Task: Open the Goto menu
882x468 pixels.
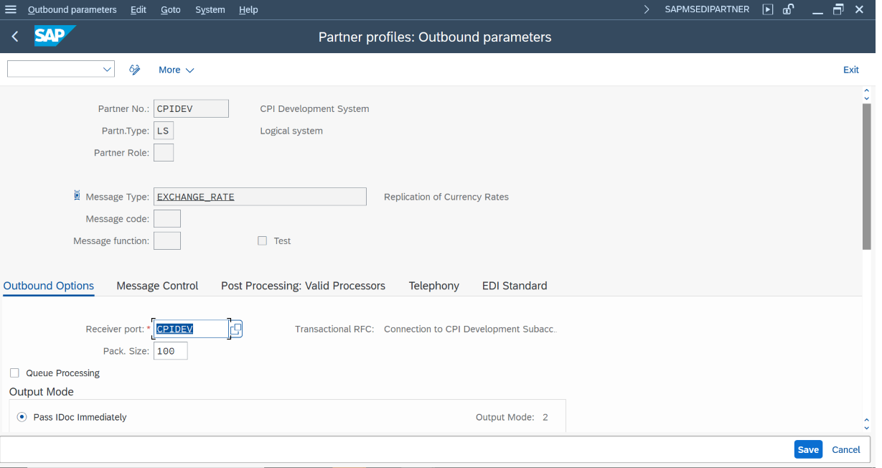Action: [x=170, y=9]
